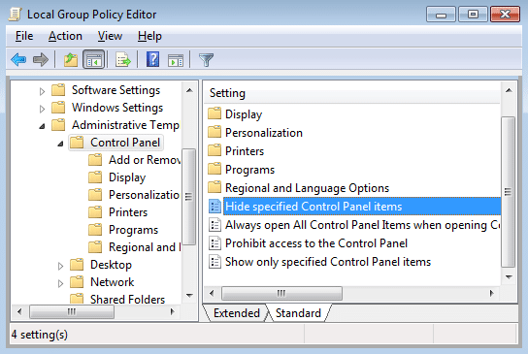
Task: Click the settings pane scroll right arrow
Action: (x=492, y=293)
